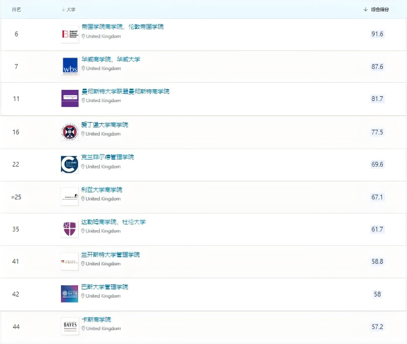Open the 利兹大学商学院 link
This screenshot has height=344, width=407.
(x=102, y=190)
